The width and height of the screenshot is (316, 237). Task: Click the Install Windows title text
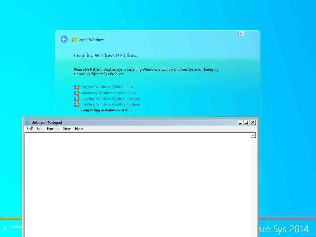tap(91, 40)
